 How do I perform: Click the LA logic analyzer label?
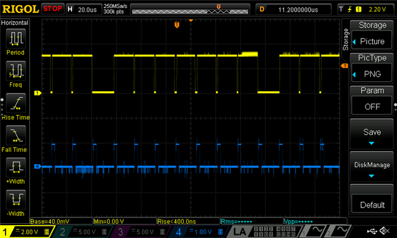coord(239,232)
